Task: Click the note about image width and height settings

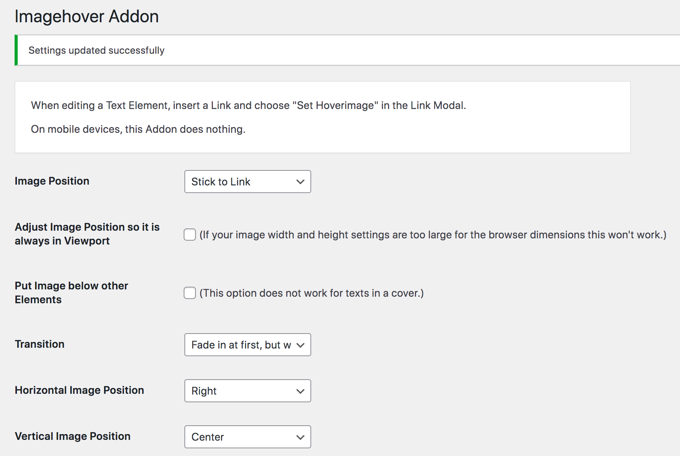Action: [x=433, y=235]
